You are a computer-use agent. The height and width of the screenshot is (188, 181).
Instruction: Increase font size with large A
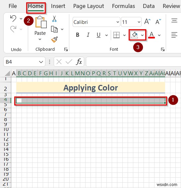(147, 22)
